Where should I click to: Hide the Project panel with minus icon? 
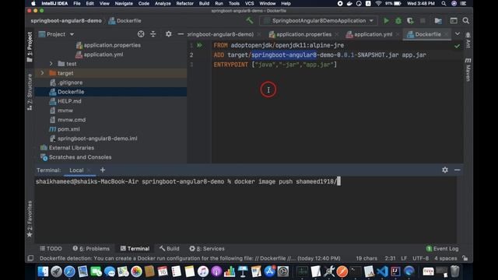pos(181,34)
